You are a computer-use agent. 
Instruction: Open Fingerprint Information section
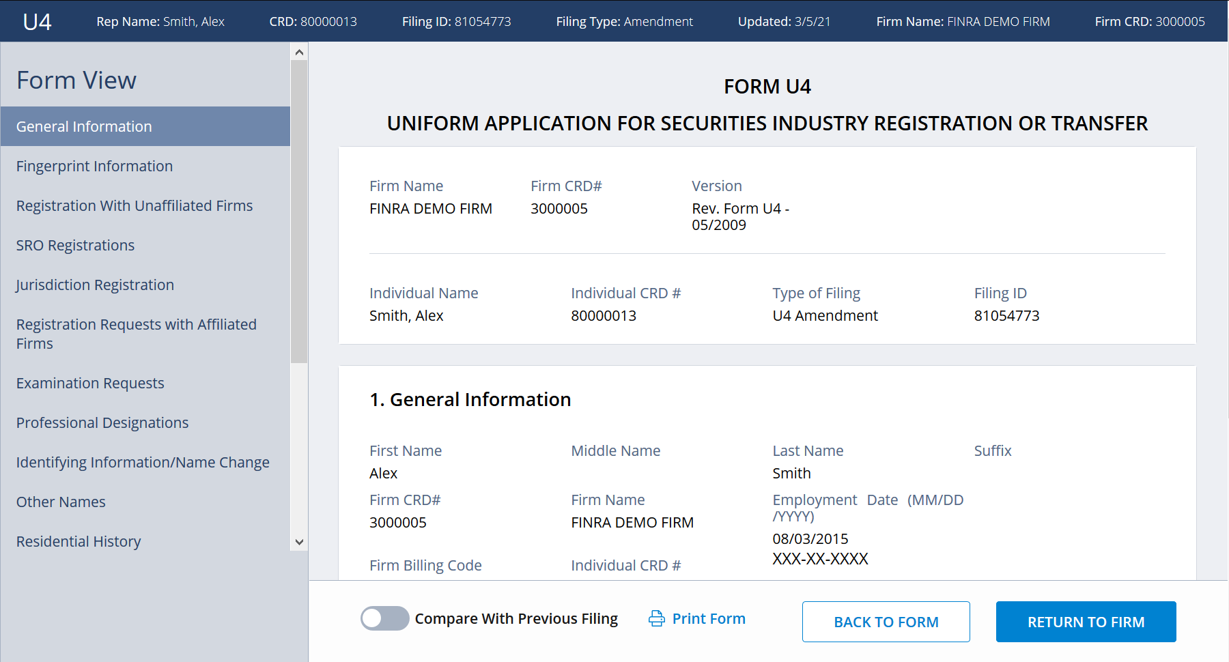pyautogui.click(x=94, y=166)
